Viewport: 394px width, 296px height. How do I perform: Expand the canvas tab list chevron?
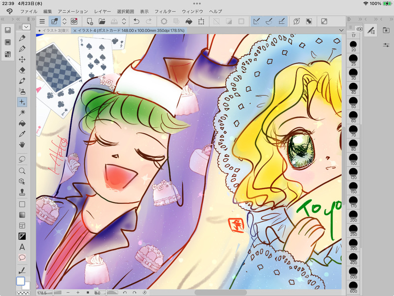(x=341, y=30)
